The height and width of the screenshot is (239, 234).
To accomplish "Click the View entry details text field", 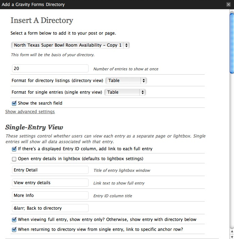I will tap(50, 183).
